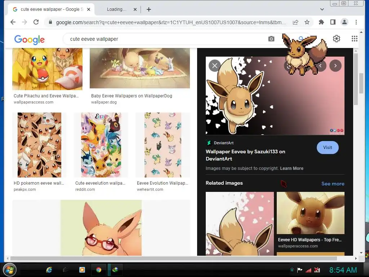
Task: Click the search box with 'cute eevee wallpaper'
Action: (165, 39)
